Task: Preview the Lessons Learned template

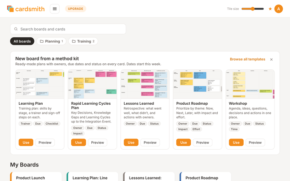Action: pos(150,142)
